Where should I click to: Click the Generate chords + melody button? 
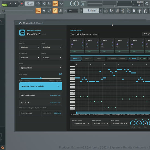click(41, 86)
